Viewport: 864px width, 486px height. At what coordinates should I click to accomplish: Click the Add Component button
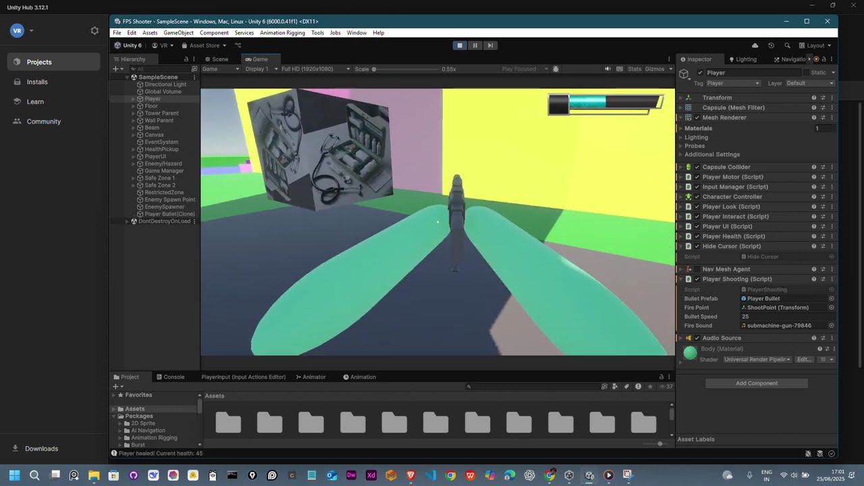(757, 383)
